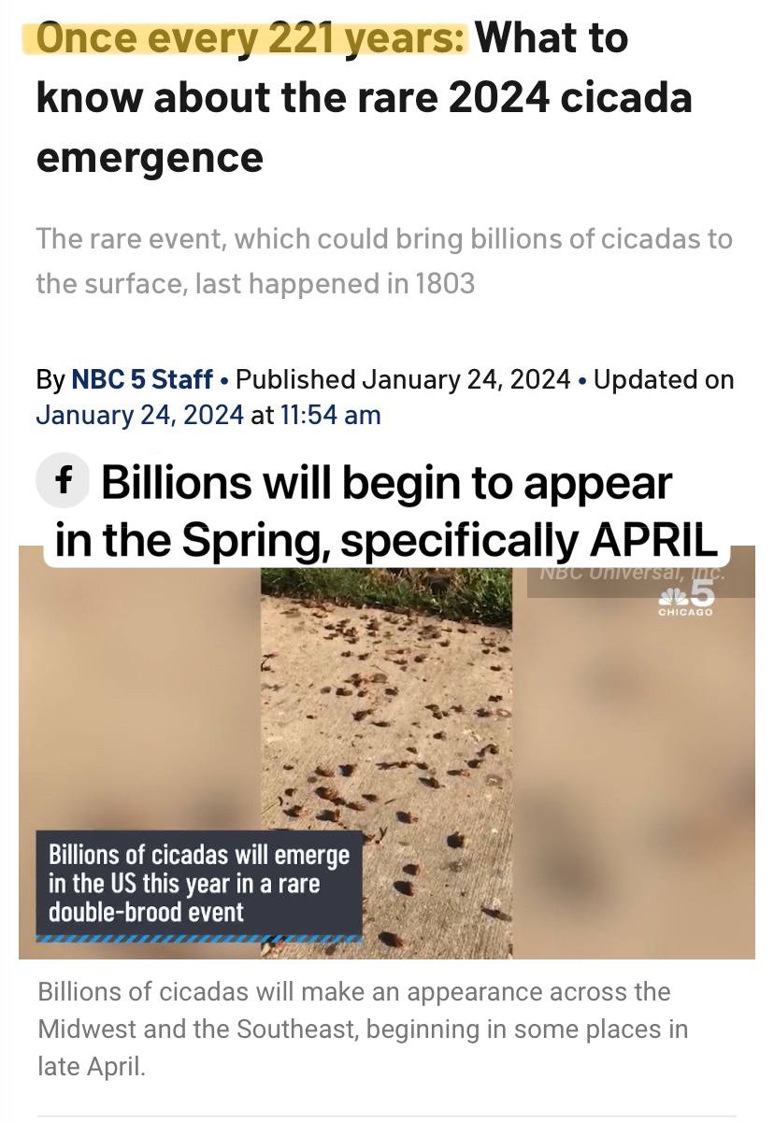
Task: Click the subheading mentioning 'last happened in 1803'
Action: 384,261
